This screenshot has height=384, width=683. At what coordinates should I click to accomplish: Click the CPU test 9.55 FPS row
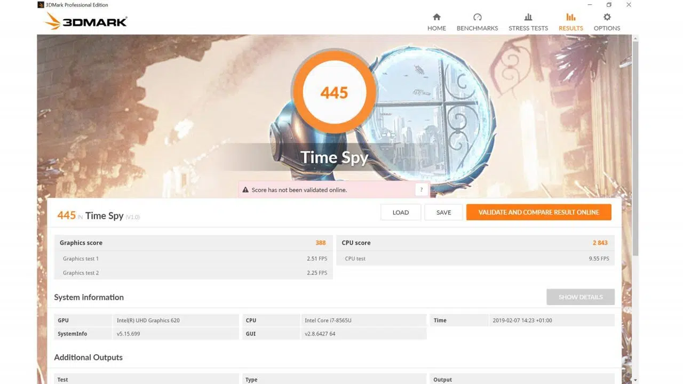475,259
